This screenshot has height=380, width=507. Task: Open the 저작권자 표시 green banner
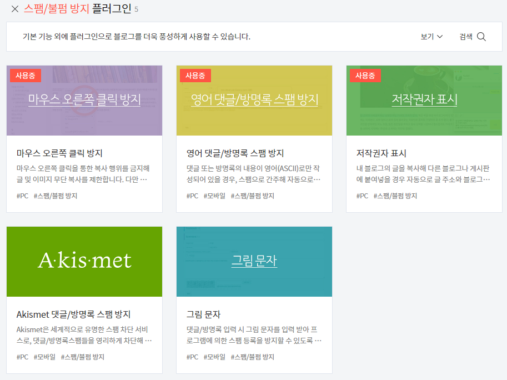pyautogui.click(x=424, y=100)
